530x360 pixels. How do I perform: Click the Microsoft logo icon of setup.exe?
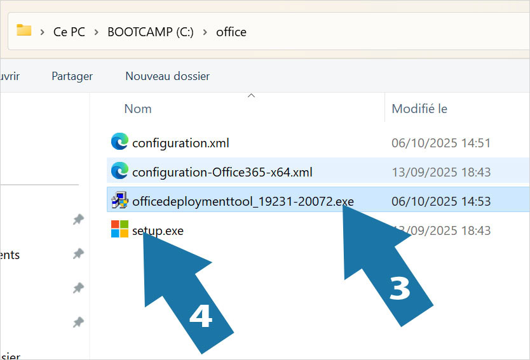[x=119, y=229]
